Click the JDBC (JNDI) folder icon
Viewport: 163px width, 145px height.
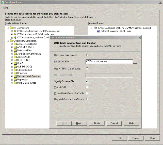(15, 57)
